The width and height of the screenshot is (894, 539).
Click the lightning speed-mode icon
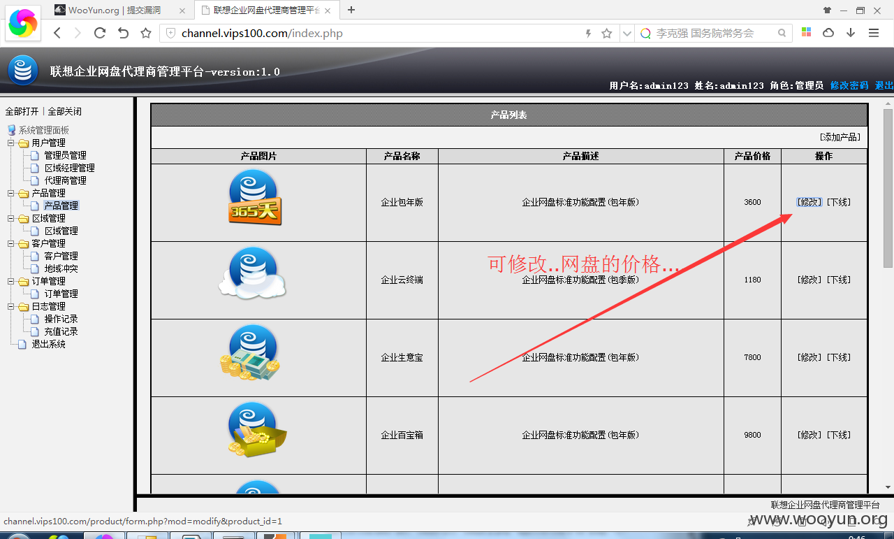pos(588,33)
